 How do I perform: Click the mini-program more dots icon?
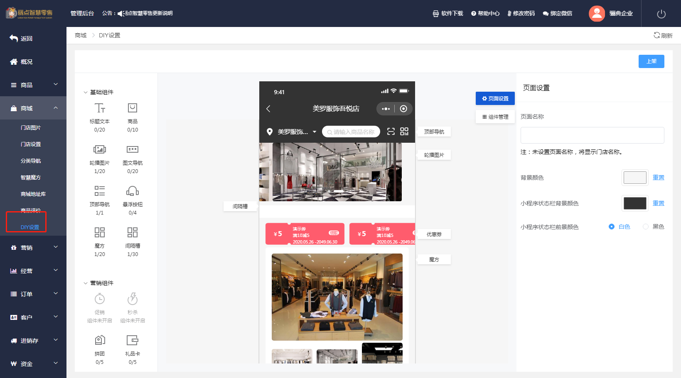point(386,109)
